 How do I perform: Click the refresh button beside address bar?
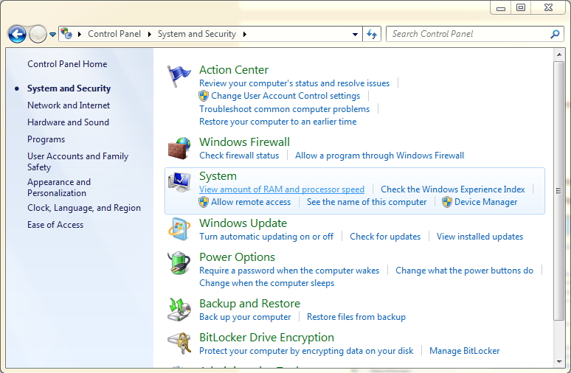[x=372, y=34]
